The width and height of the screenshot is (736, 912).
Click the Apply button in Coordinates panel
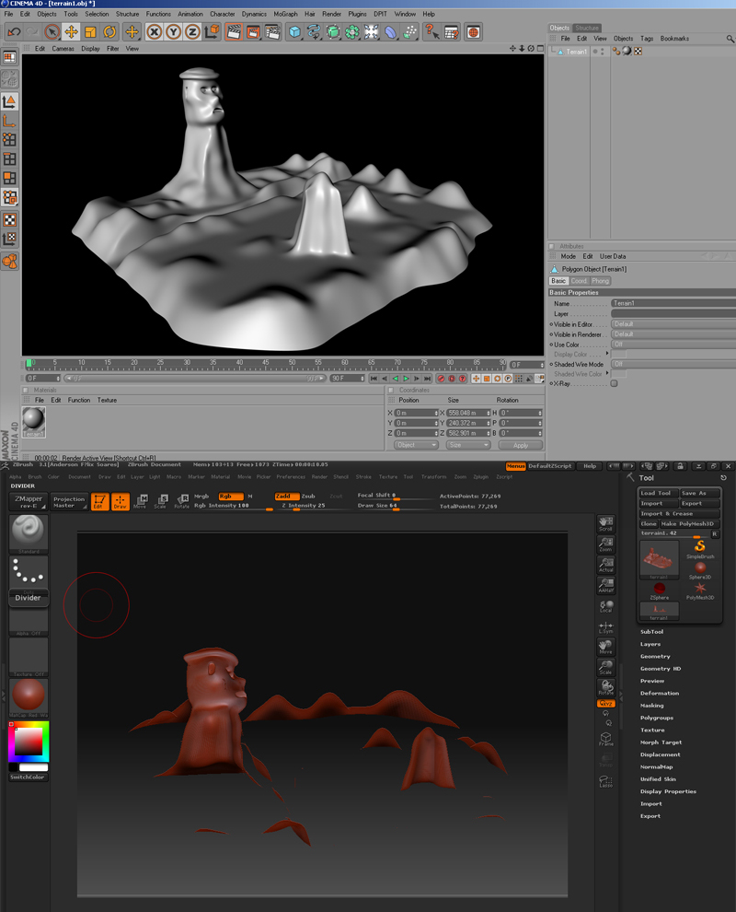(x=521, y=445)
